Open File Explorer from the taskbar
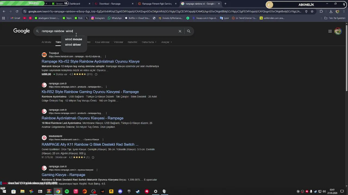 point(22,191)
